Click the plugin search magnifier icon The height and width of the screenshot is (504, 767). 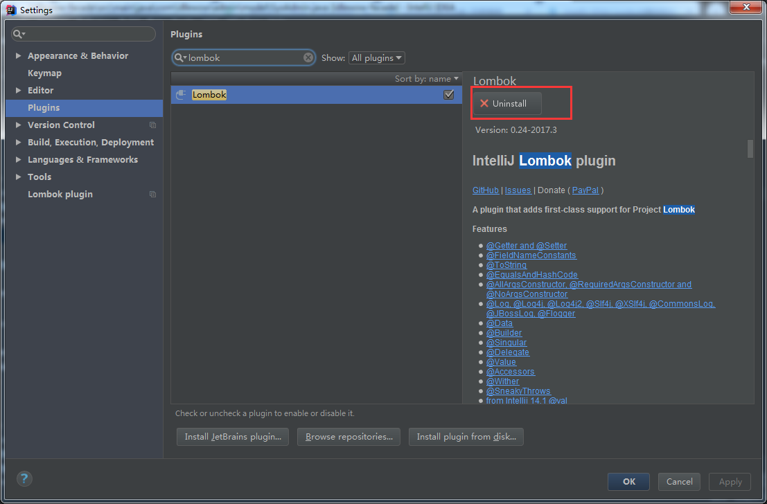click(180, 57)
